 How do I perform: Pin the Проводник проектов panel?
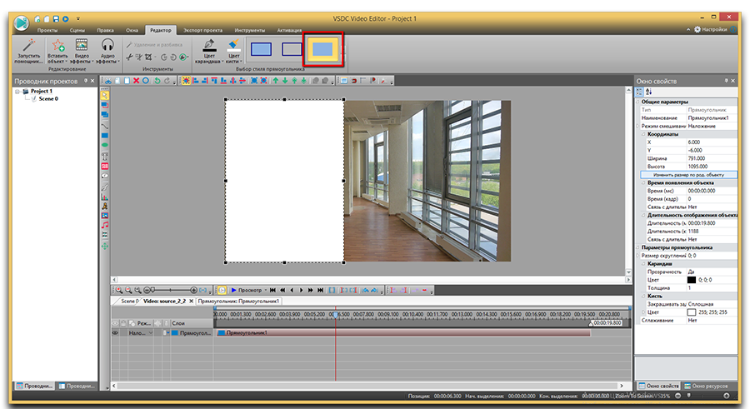tap(86, 81)
